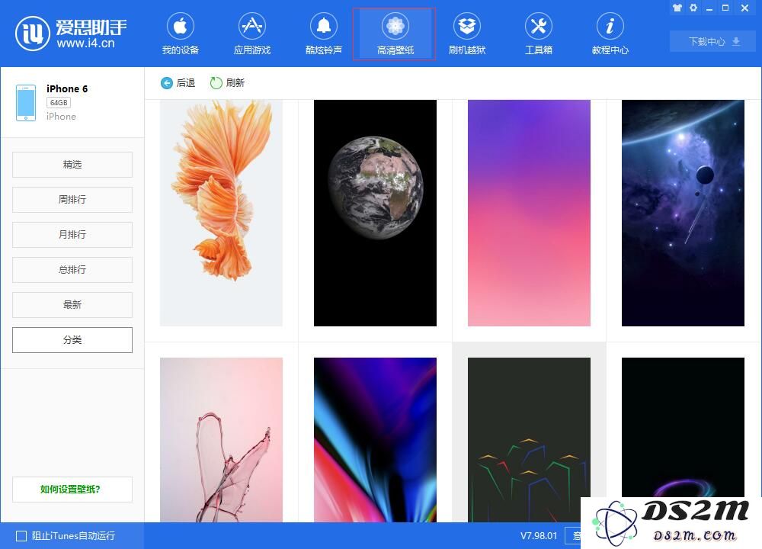Show 周排行 weekly ranking
The height and width of the screenshot is (549, 762).
pos(72,199)
